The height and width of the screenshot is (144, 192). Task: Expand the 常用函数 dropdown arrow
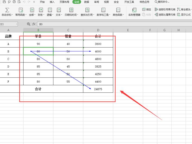tap(26, 15)
